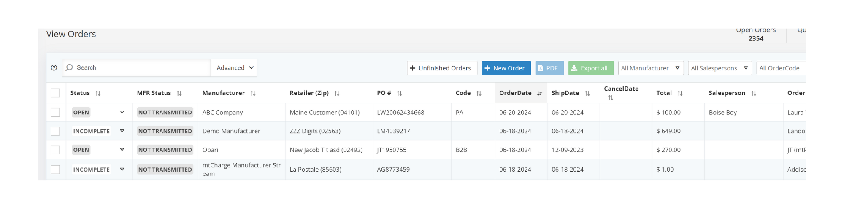844x213 pixels.
Task: Sort by Status column arrows icon
Action: pyautogui.click(x=98, y=93)
